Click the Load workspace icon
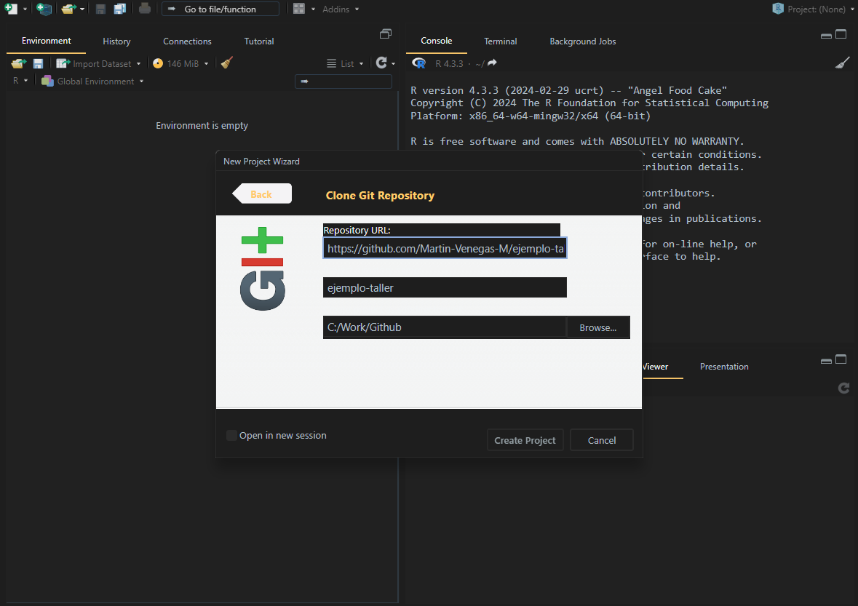Image resolution: width=858 pixels, height=606 pixels. [19, 63]
